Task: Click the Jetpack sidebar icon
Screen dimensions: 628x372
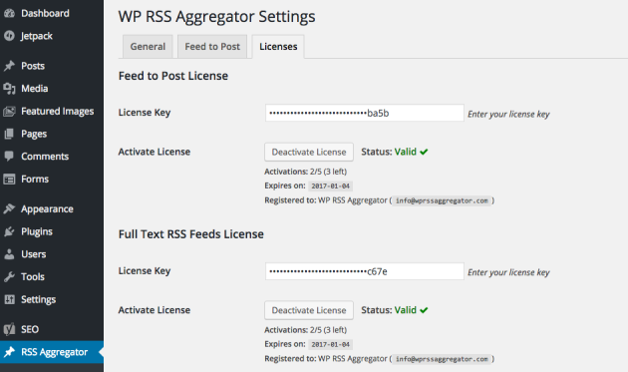Action: pyautogui.click(x=9, y=36)
